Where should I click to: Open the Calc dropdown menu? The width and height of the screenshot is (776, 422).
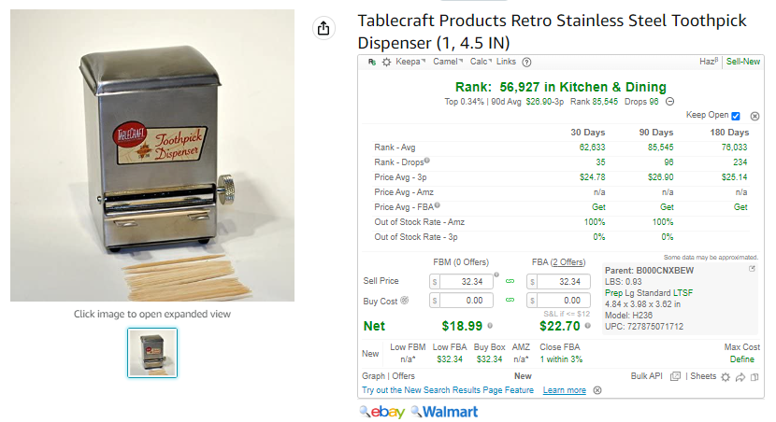pos(481,62)
